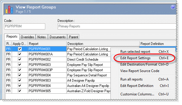Sort by the Report column header

pos(47,44)
